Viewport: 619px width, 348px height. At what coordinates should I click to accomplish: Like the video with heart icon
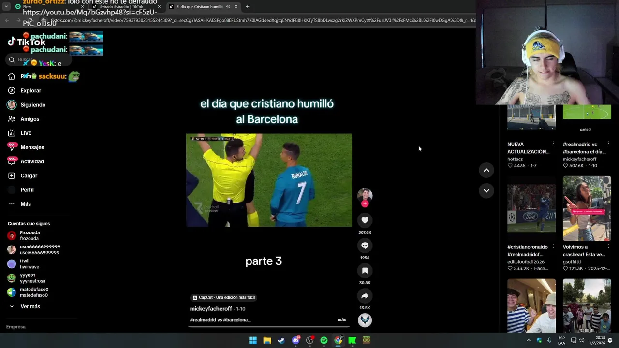pyautogui.click(x=365, y=220)
